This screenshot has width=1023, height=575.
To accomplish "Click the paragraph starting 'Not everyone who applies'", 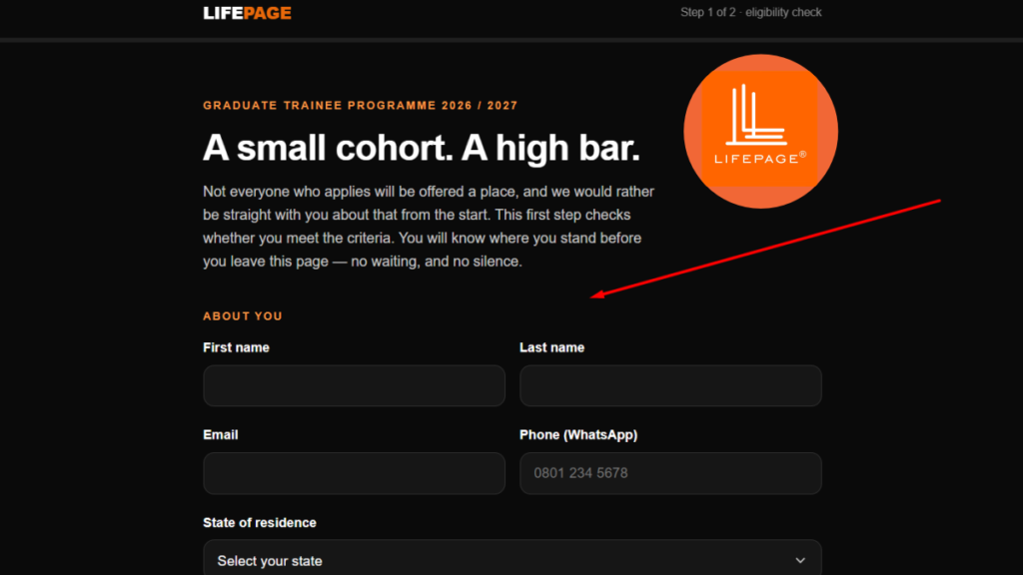I will [x=429, y=227].
